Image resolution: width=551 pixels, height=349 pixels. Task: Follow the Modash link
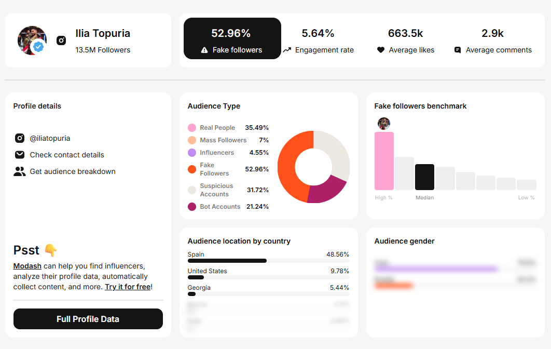pyautogui.click(x=27, y=266)
